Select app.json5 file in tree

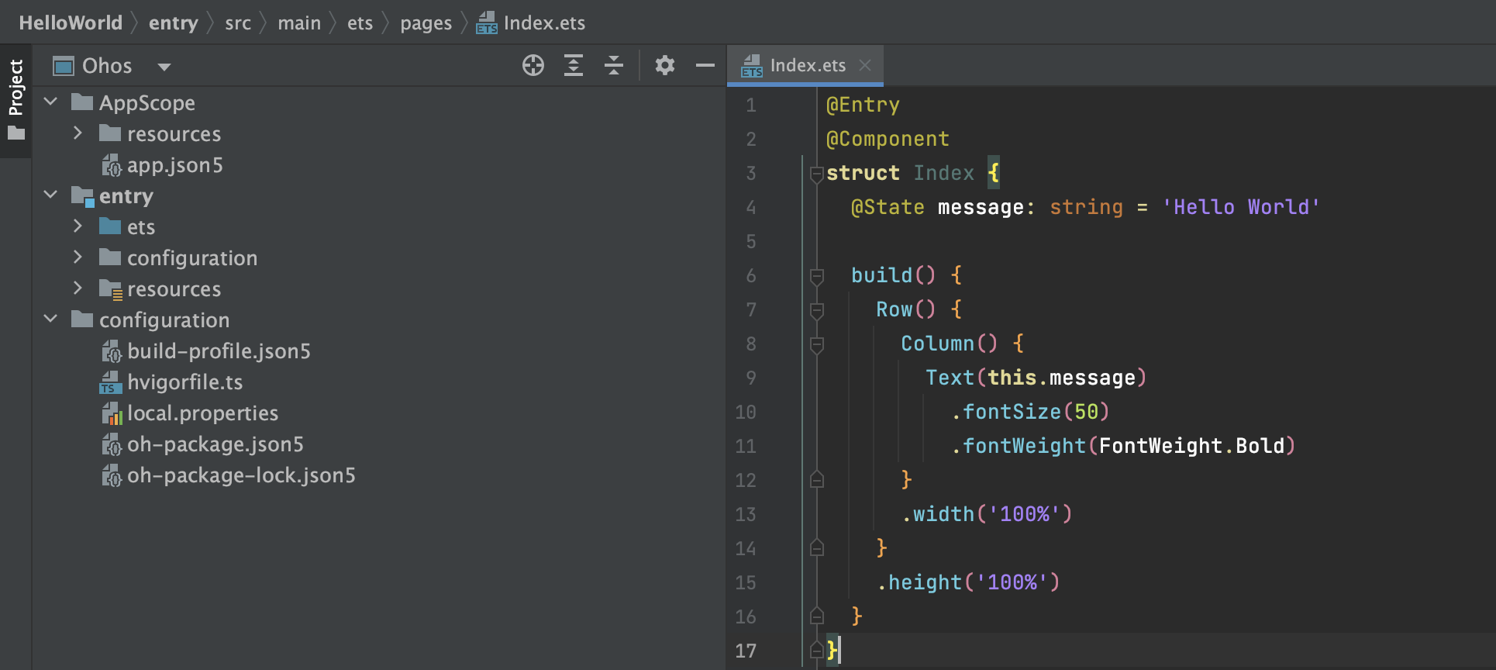tap(175, 165)
